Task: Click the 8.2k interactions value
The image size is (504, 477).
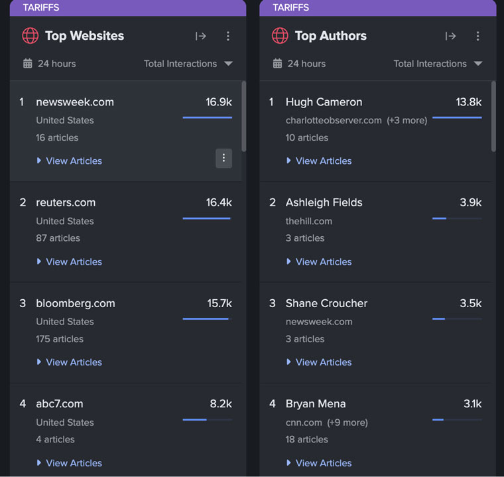Action: (221, 403)
